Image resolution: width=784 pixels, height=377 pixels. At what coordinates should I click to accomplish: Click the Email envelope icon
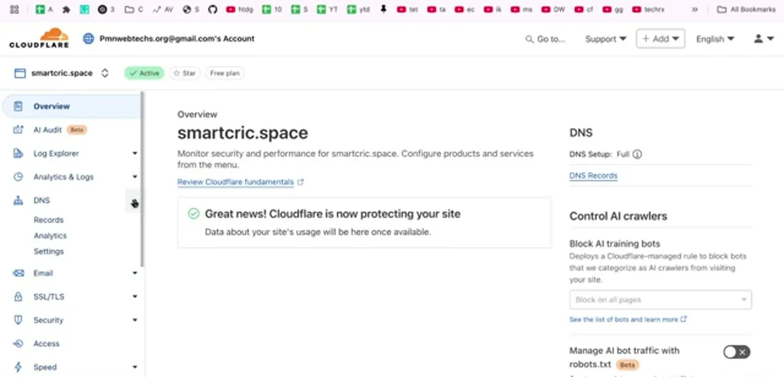tap(18, 273)
